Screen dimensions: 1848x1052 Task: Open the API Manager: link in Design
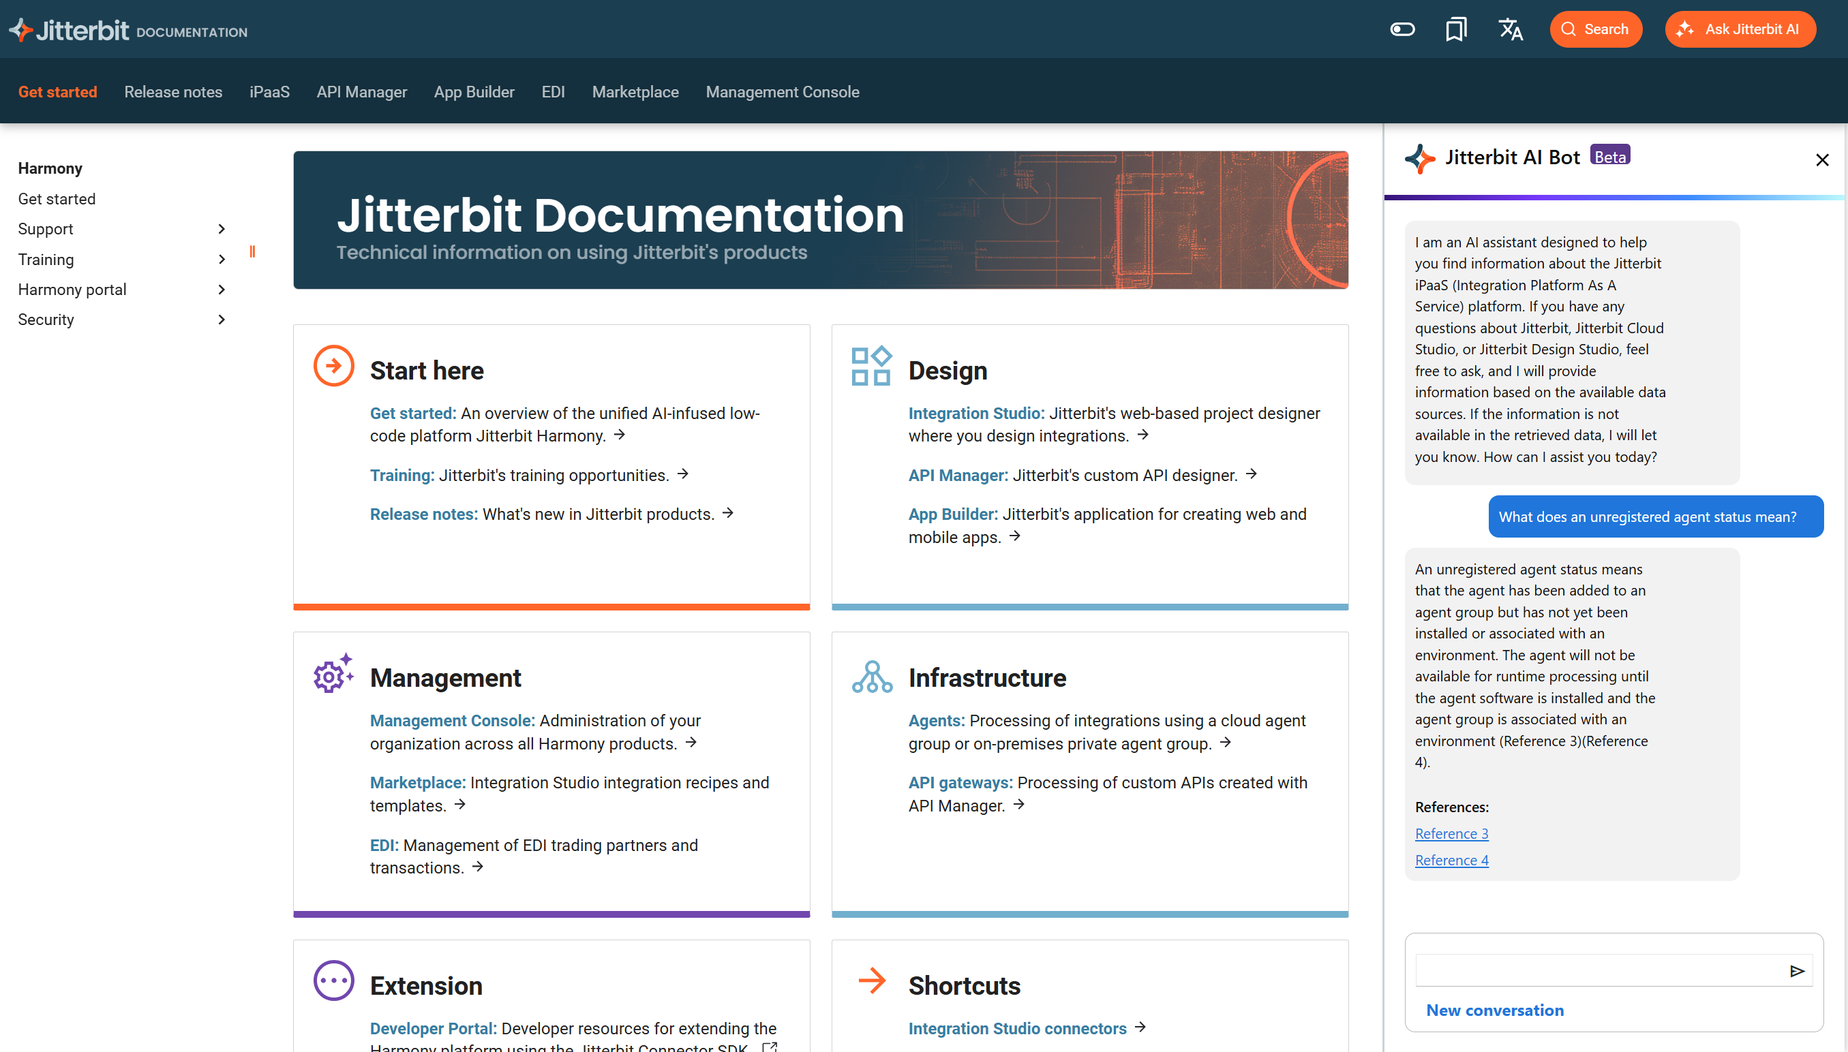pos(958,476)
